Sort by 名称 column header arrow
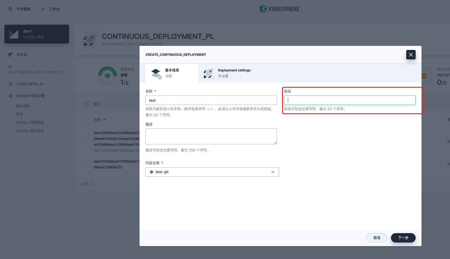 (x=105, y=120)
